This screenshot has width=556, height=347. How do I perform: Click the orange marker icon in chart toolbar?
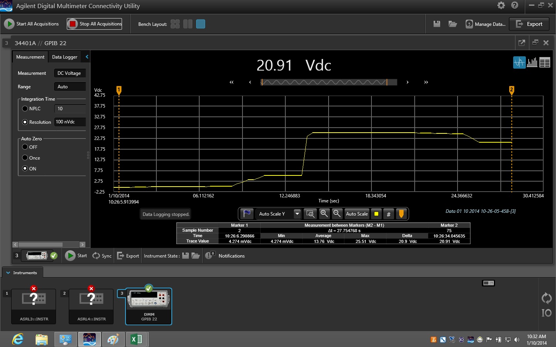[401, 214]
